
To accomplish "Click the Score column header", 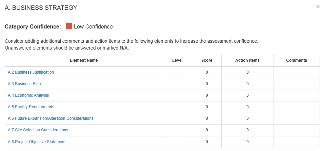I will [207, 60].
